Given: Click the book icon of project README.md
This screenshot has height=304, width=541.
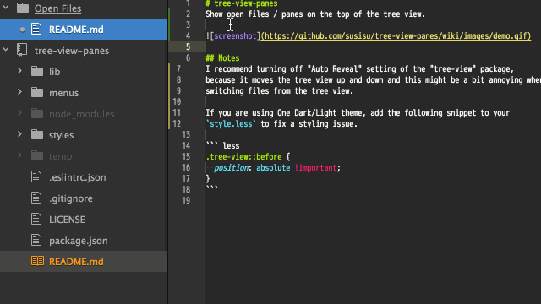Looking at the screenshot, I should [x=37, y=261].
